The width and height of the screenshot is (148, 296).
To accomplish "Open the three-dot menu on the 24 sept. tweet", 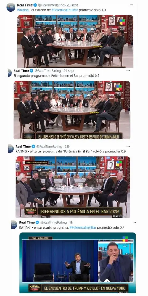I will pyautogui.click(x=128, y=71).
